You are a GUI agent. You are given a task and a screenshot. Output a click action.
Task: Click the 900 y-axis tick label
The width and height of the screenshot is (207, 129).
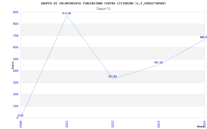click(x=16, y=12)
